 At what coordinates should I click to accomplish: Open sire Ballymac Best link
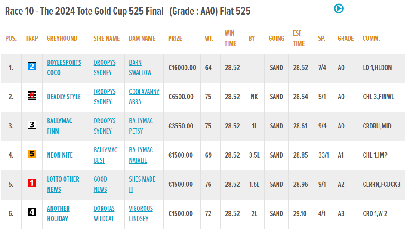point(105,155)
